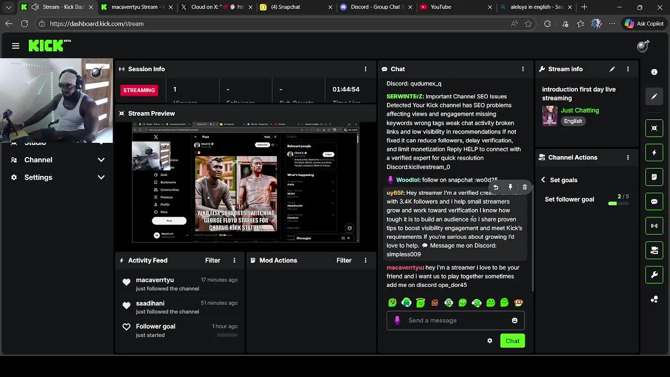
Task: Toggle Mod Actions panel via document icon
Action: [x=654, y=177]
